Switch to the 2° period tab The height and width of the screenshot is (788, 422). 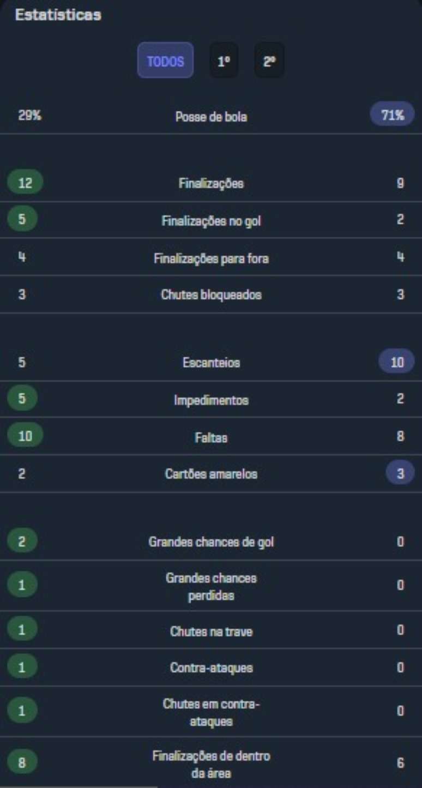click(268, 61)
